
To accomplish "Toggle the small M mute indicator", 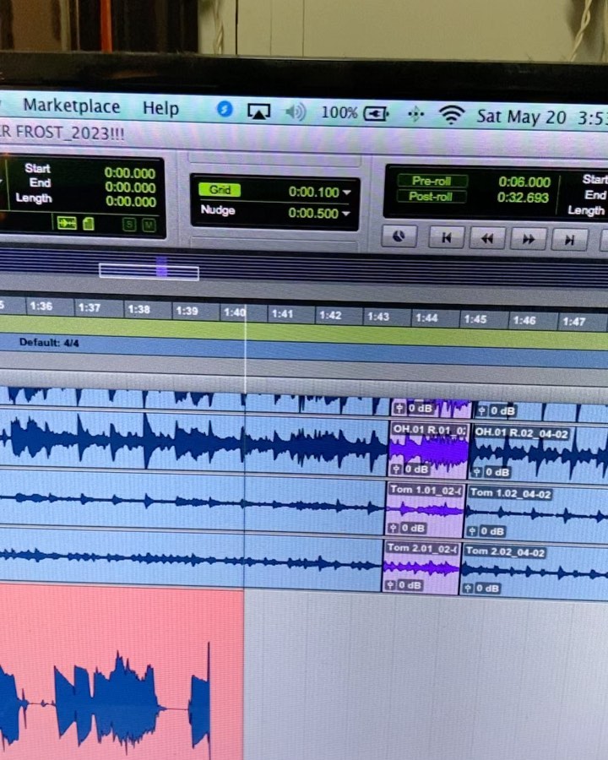I will coord(149,225).
